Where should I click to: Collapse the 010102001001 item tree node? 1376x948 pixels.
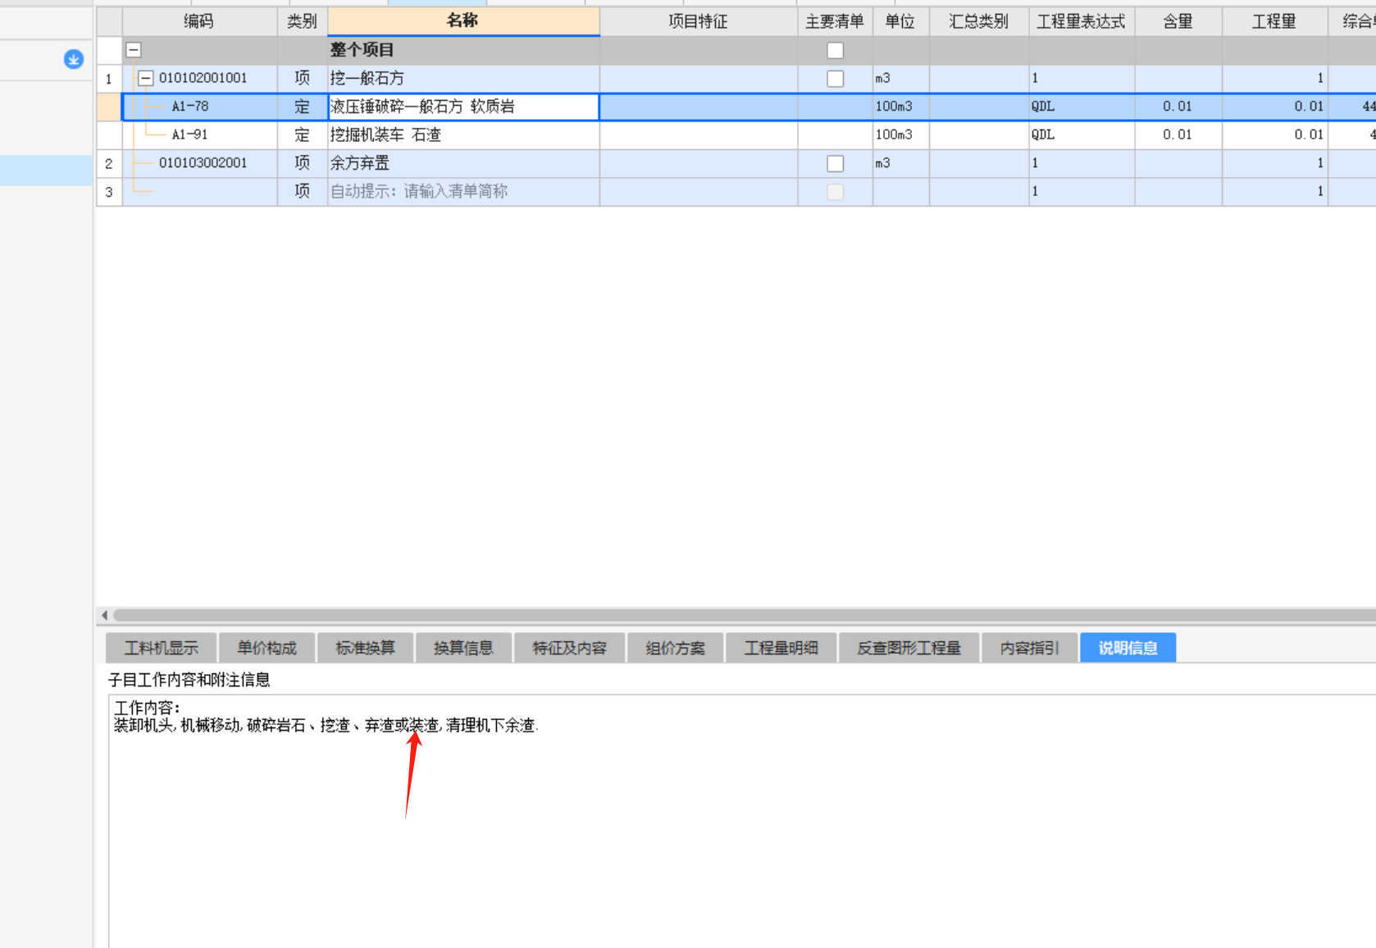pyautogui.click(x=146, y=79)
